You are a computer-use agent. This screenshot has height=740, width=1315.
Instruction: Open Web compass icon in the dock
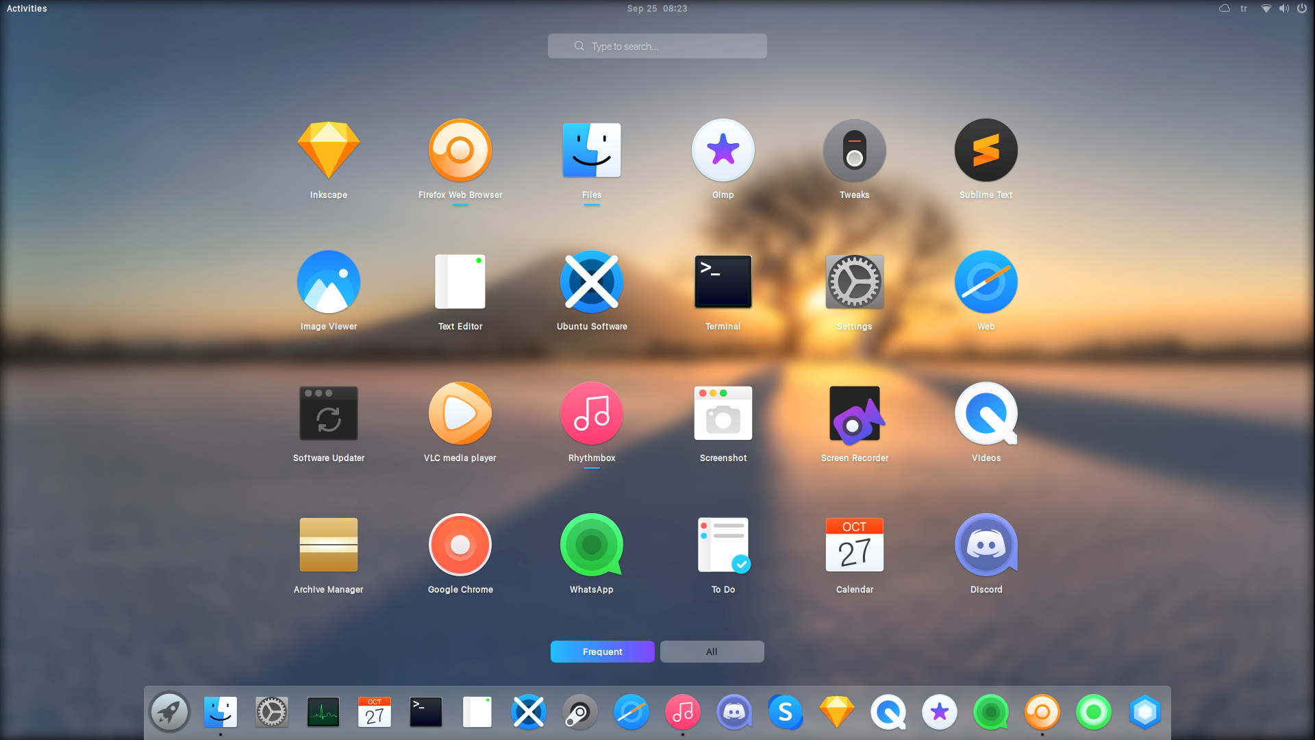[x=631, y=713]
